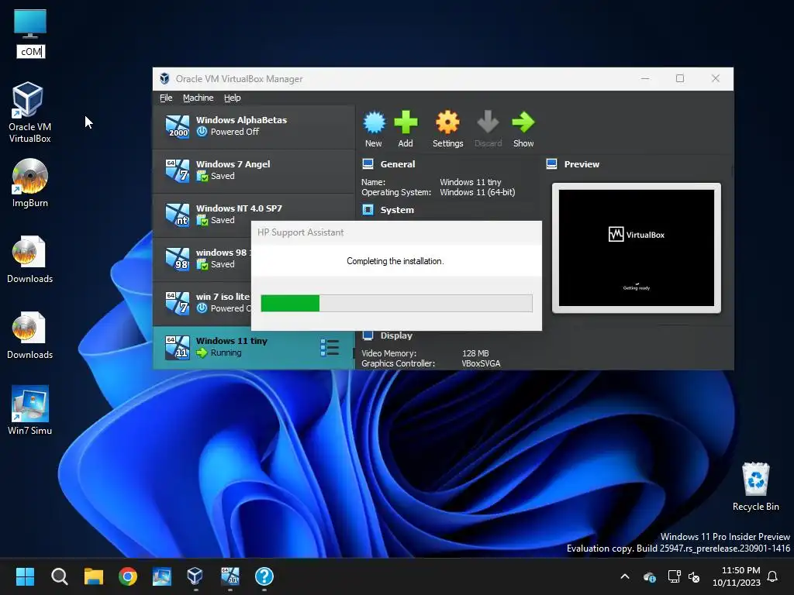Screen dimensions: 794x595
Task: Click the VM preview thumbnail
Action: pos(637,248)
